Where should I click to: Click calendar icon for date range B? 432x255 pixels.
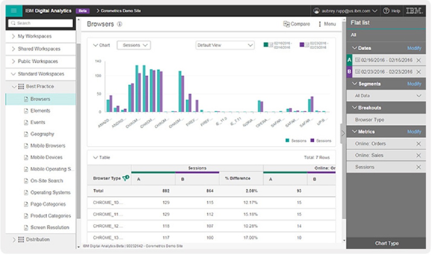point(357,72)
